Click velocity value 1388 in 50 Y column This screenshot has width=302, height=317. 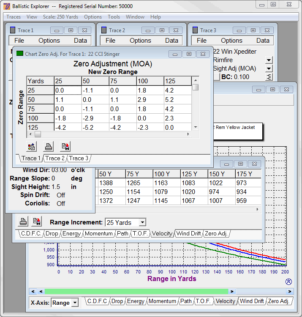click(x=112, y=183)
